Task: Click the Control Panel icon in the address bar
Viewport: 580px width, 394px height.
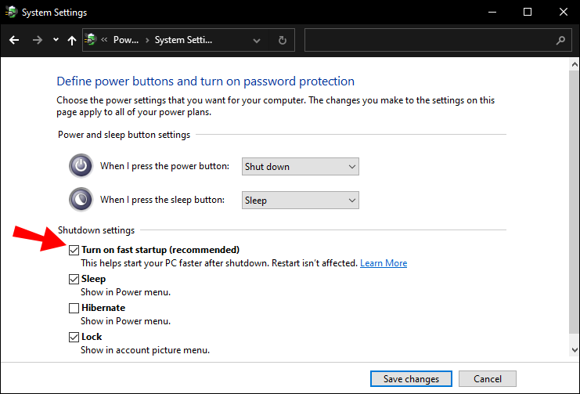Action: tap(92, 40)
